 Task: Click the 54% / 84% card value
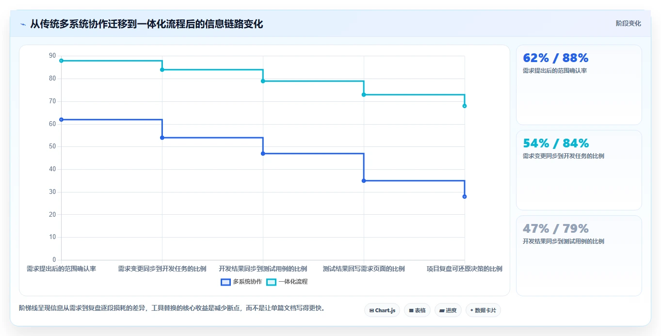pyautogui.click(x=556, y=143)
